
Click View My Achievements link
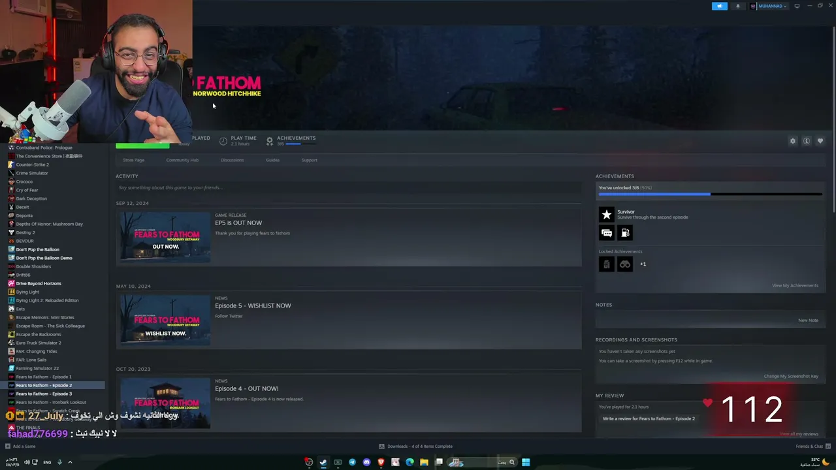point(795,285)
